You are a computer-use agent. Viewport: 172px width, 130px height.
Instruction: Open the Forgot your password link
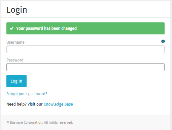coord(27,94)
